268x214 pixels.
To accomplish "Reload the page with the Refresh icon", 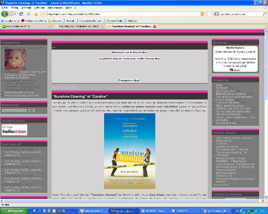I will click(21, 14).
